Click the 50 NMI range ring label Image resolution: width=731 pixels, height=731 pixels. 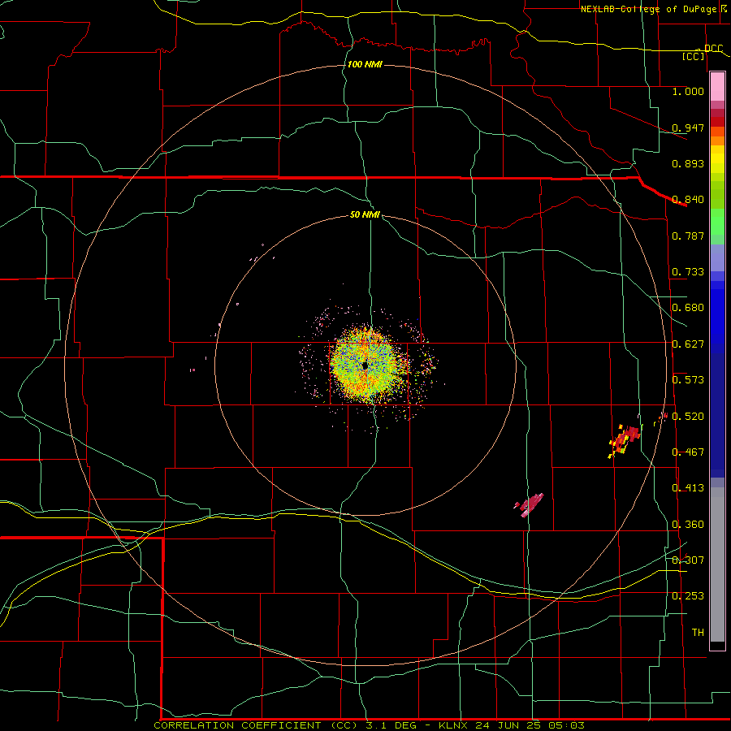365,214
